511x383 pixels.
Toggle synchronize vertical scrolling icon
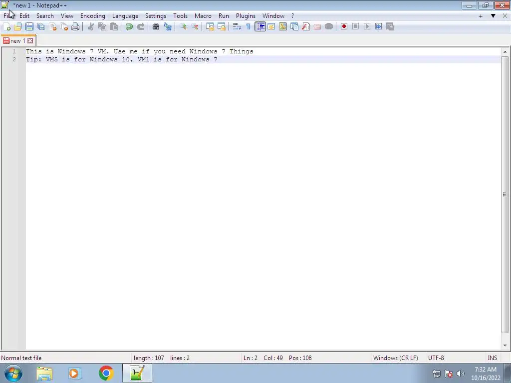(210, 27)
